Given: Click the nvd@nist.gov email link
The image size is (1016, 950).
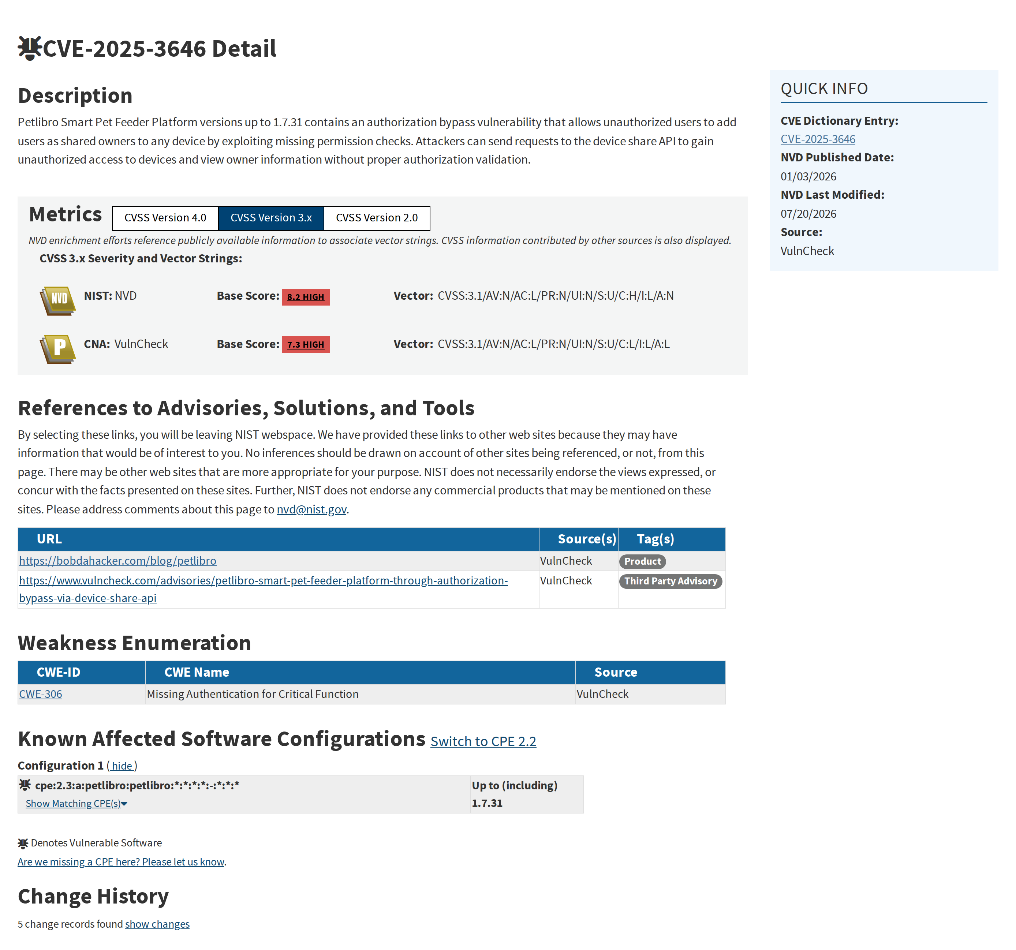Looking at the screenshot, I should (311, 509).
